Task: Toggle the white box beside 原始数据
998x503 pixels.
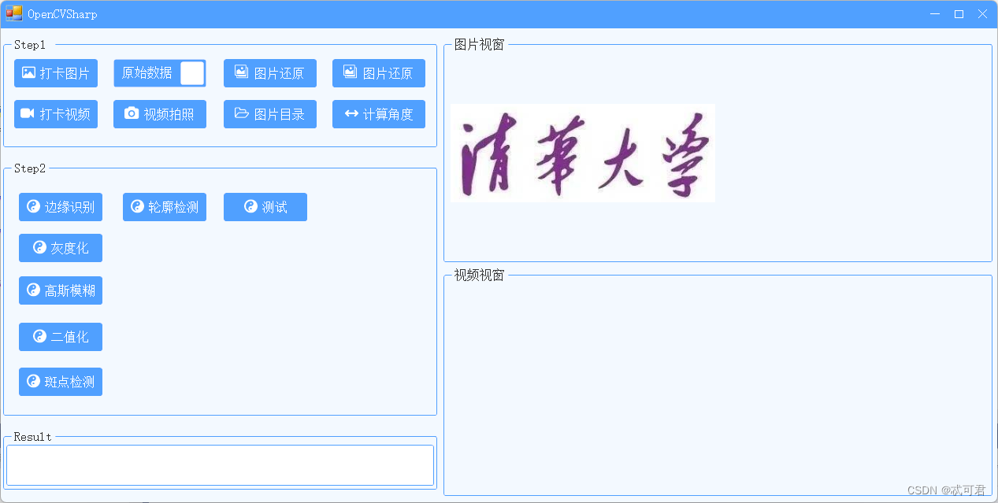Action: coord(194,72)
